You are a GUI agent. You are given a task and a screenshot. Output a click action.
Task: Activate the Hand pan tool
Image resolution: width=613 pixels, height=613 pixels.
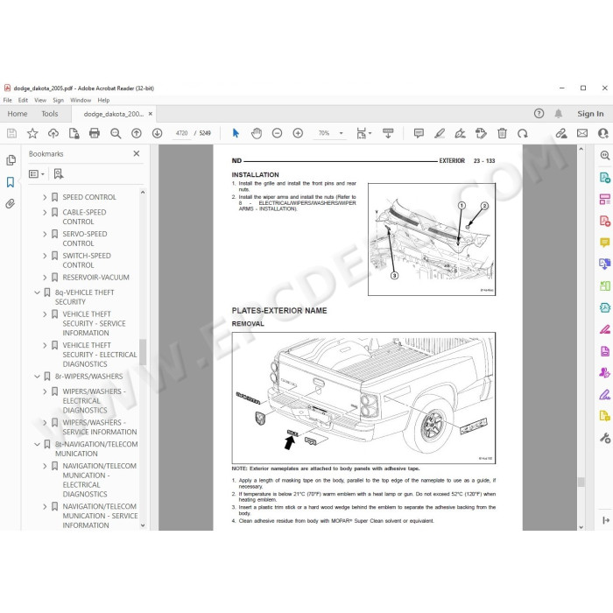coord(257,133)
